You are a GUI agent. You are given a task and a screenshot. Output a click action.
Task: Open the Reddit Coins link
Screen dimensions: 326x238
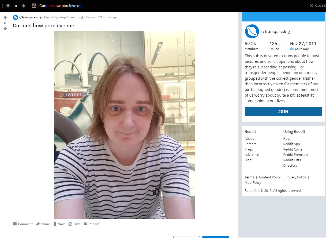pos(293,149)
